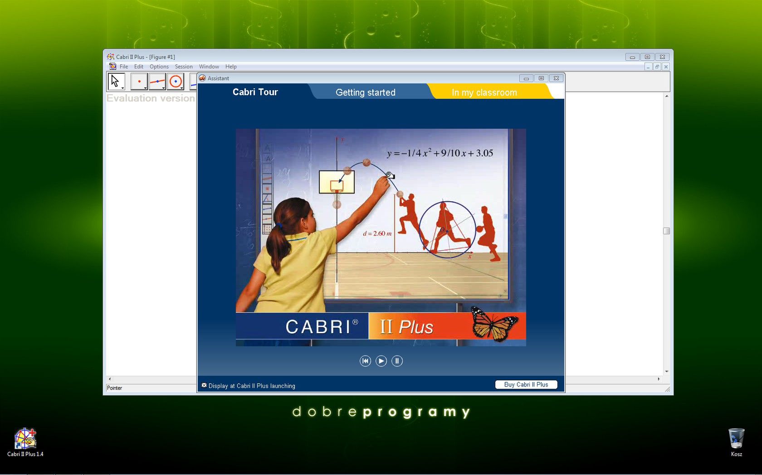Image resolution: width=762 pixels, height=475 pixels.
Task: Select the Pointer tool in the toolbar
Action: [x=115, y=80]
